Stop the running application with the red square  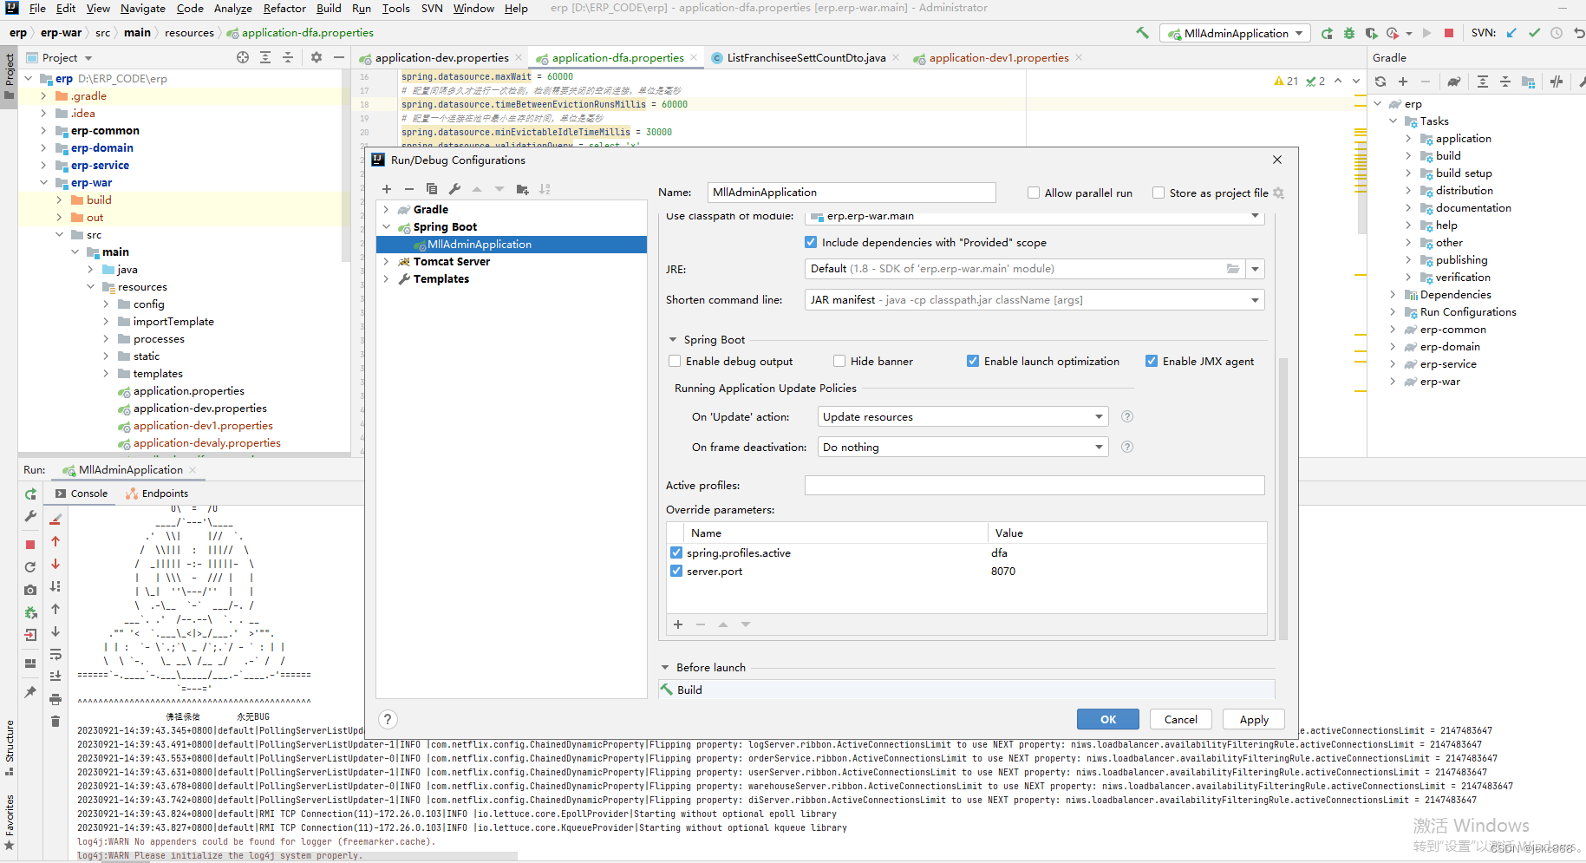1448,33
